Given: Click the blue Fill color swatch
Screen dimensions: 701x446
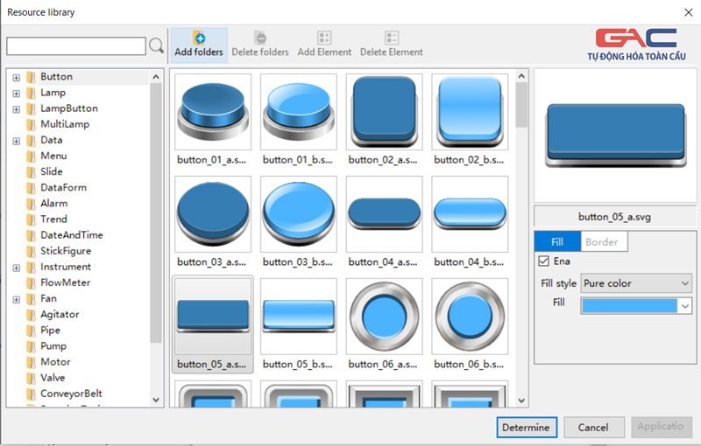Looking at the screenshot, I should (x=629, y=306).
